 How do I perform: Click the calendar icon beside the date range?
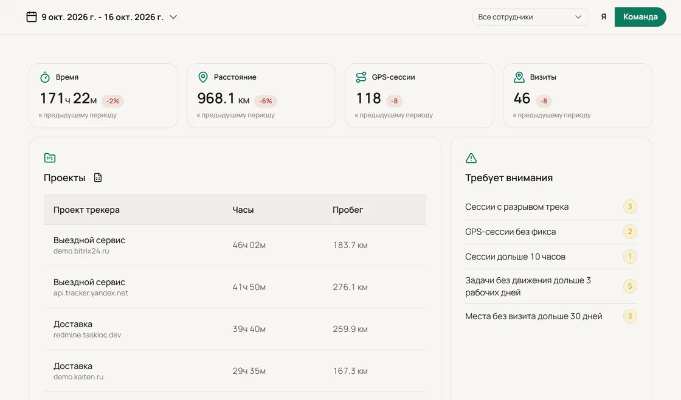(x=31, y=17)
